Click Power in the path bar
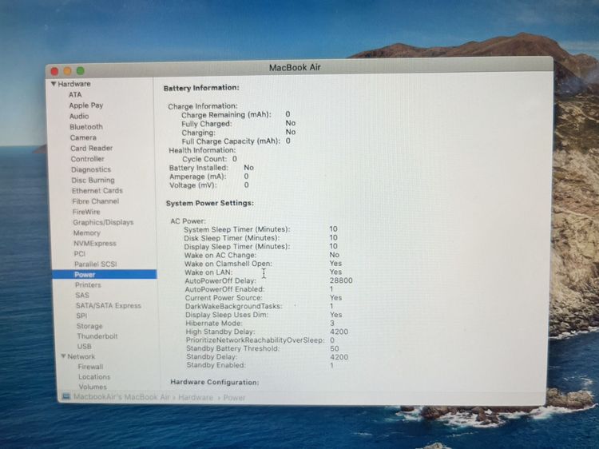 click(234, 398)
